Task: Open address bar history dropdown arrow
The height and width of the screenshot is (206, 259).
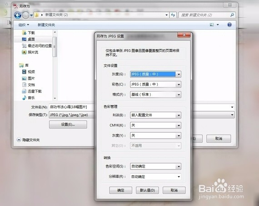Action: point(166,15)
